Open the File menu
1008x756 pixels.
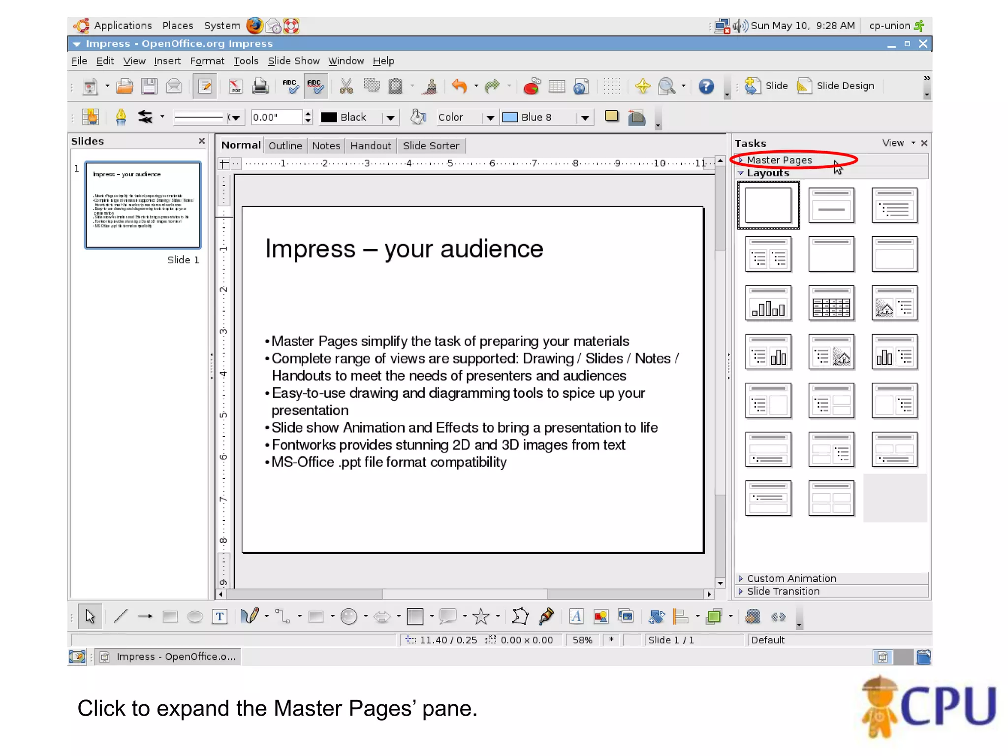pos(79,61)
